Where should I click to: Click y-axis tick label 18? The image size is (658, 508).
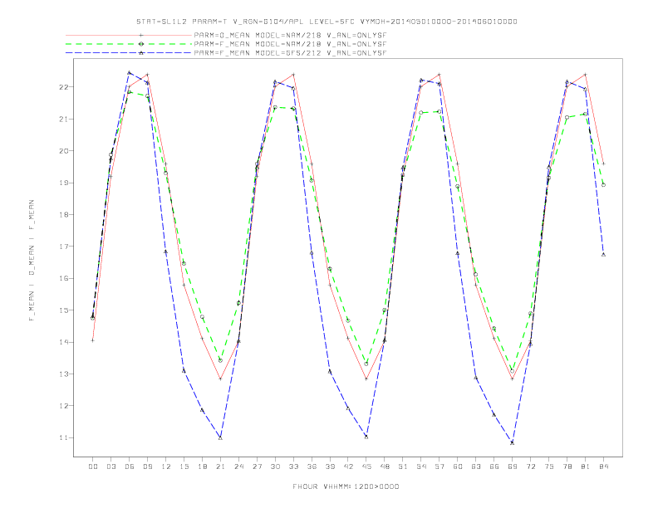click(x=63, y=215)
